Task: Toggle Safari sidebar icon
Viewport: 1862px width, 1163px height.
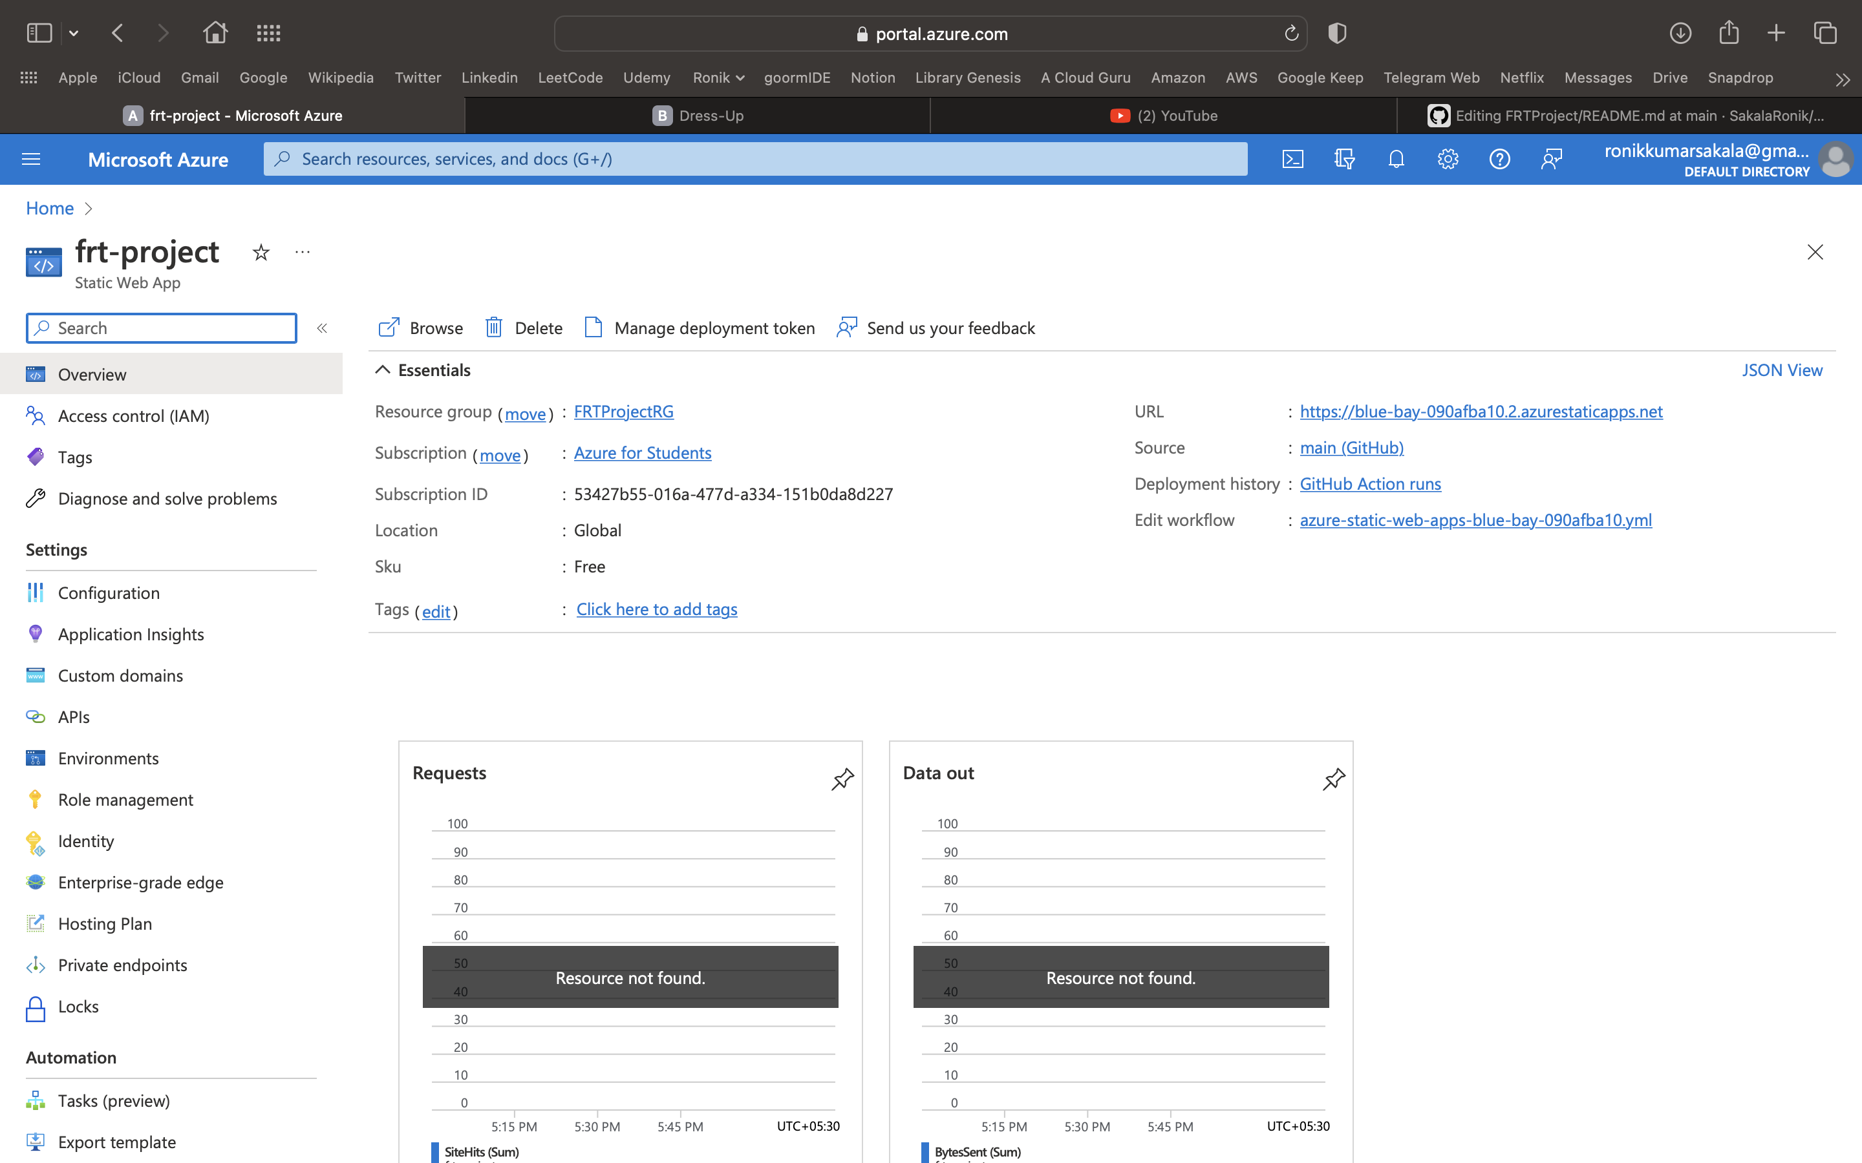Action: click(39, 33)
